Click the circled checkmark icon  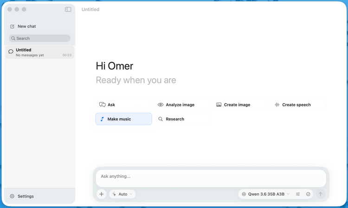pos(308,194)
